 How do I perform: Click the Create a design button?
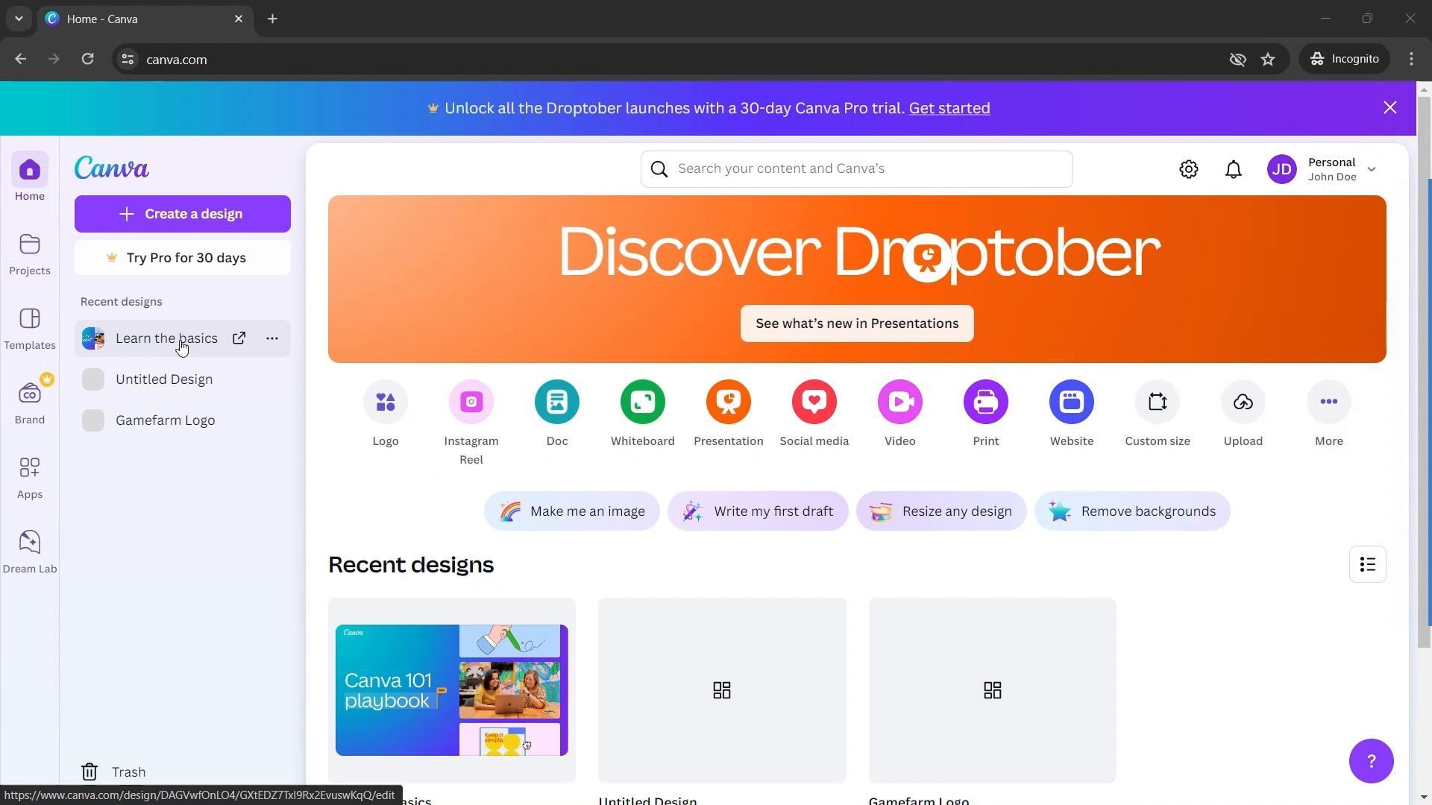point(182,214)
